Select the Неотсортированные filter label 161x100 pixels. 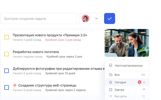(x=129, y=65)
